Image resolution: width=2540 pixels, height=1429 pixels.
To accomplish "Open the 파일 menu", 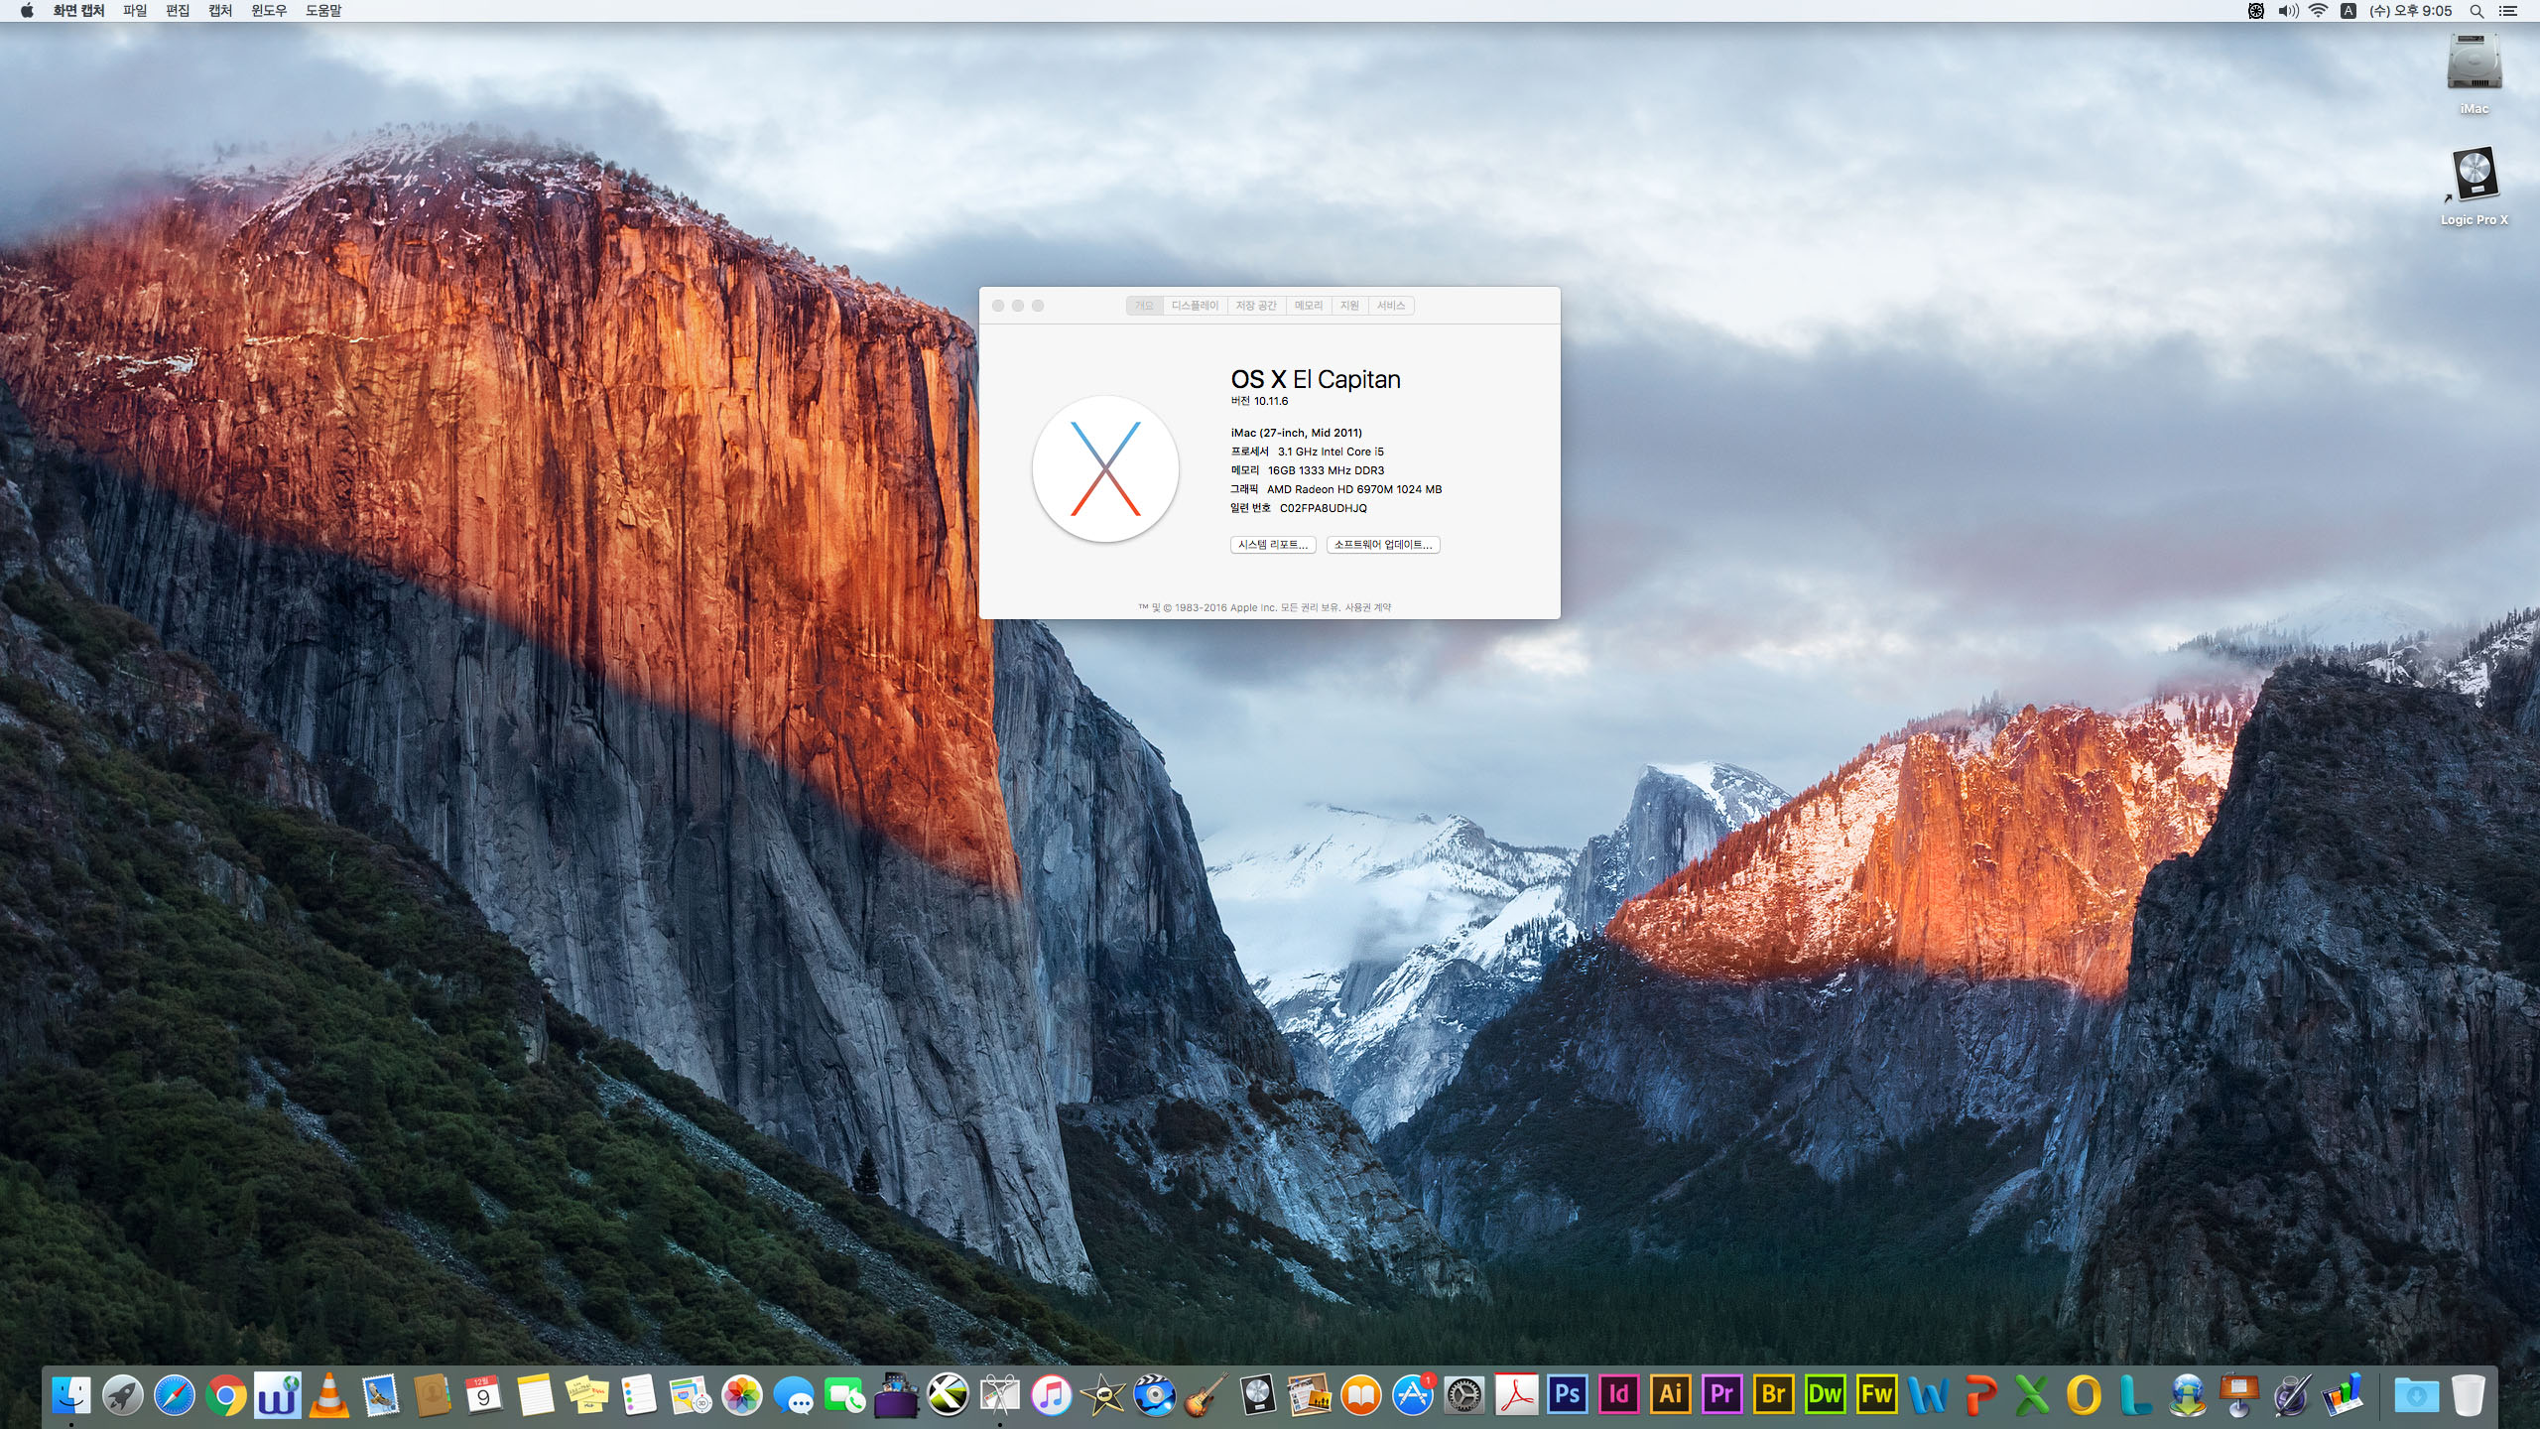I will [x=134, y=11].
